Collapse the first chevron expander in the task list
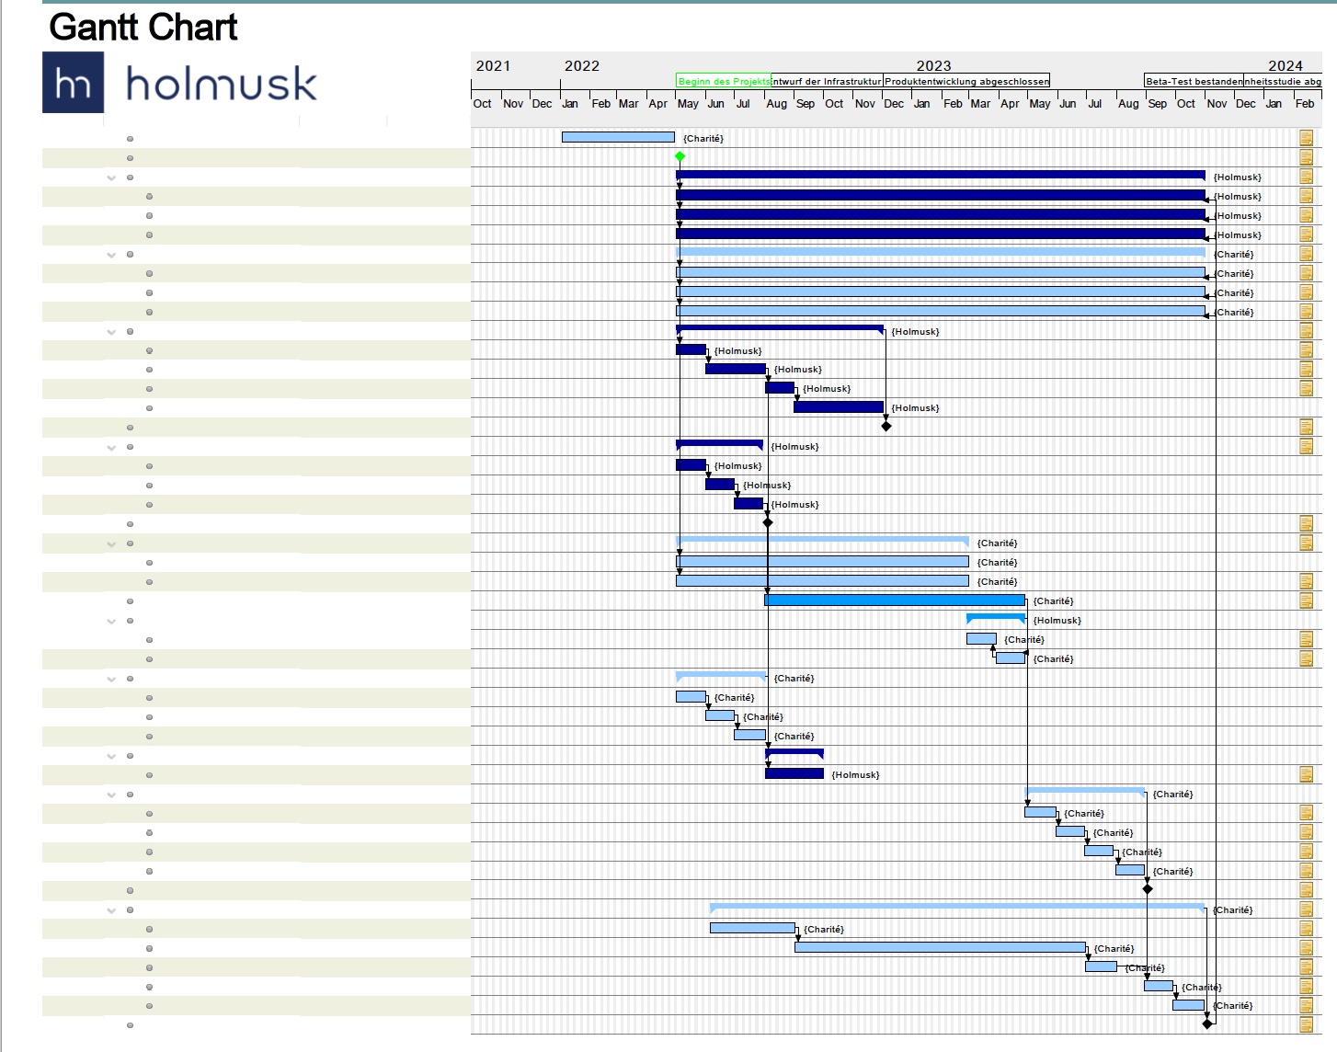Screen dimensions: 1337x1052 coord(110,177)
